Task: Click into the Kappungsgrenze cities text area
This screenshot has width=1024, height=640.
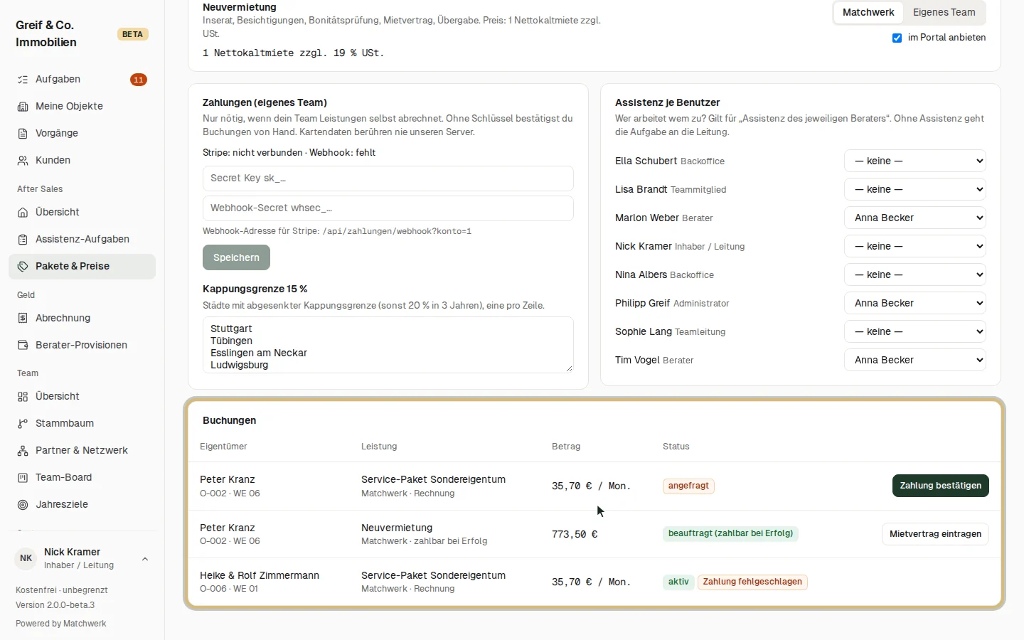Action: 388,345
